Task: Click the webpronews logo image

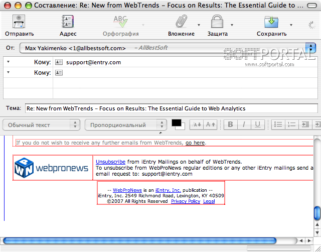Action: click(x=51, y=168)
